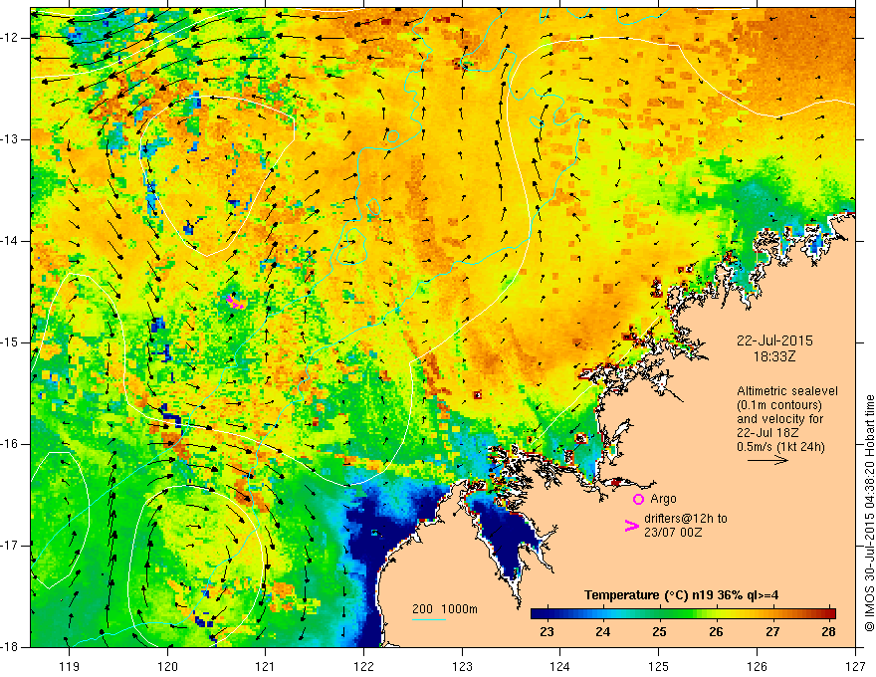Screen dimensions: 876x677
Task: Click longitude axis label 122
Action: [363, 666]
